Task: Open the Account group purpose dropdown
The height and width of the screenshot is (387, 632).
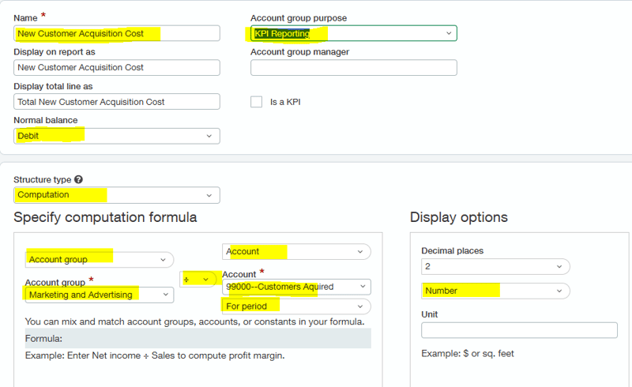Action: click(353, 33)
